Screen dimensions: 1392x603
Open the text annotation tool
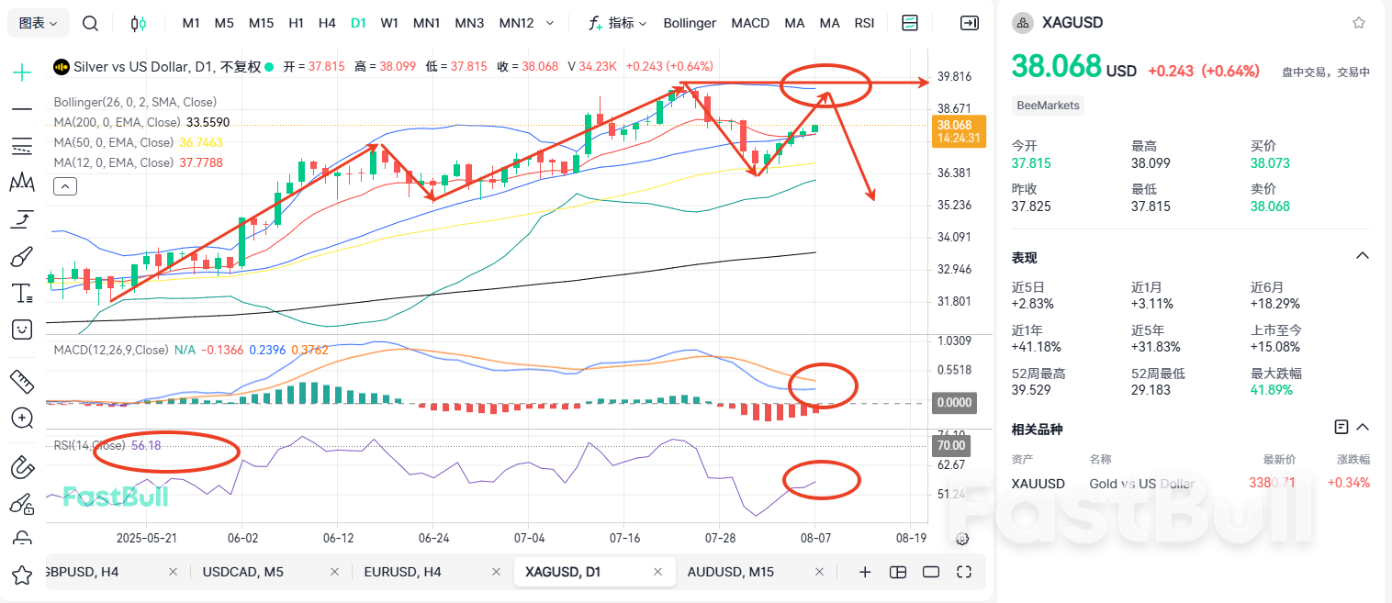coord(22,293)
